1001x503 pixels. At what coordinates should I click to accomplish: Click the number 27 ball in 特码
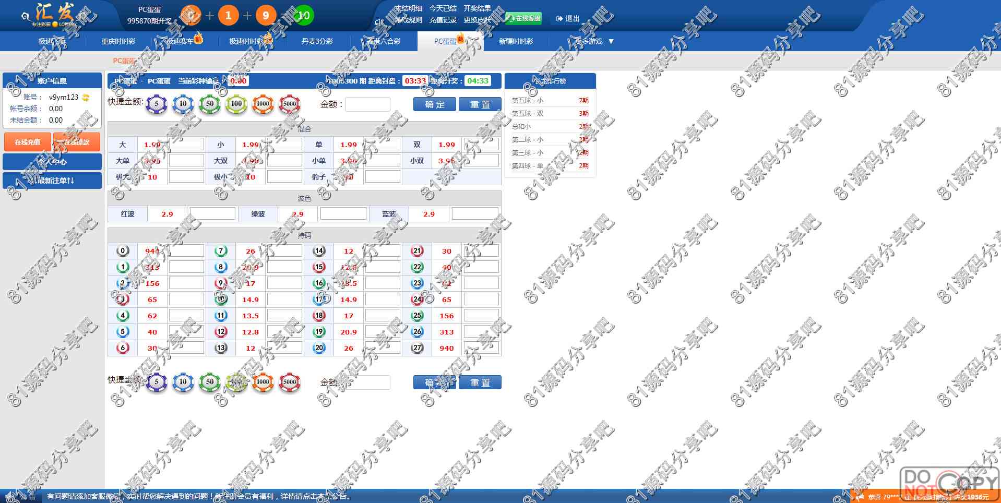[x=417, y=348]
